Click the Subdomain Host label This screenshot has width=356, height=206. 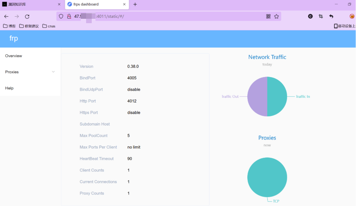click(95, 124)
